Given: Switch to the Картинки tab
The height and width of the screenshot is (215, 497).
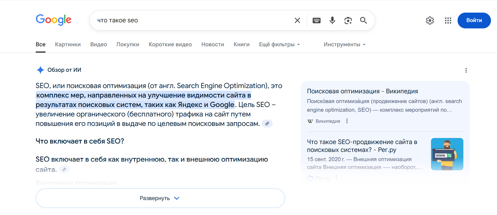Looking at the screenshot, I should [68, 44].
